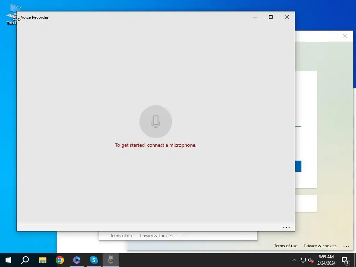
Task: Open the taskbar clock and date
Action: (x=326, y=260)
